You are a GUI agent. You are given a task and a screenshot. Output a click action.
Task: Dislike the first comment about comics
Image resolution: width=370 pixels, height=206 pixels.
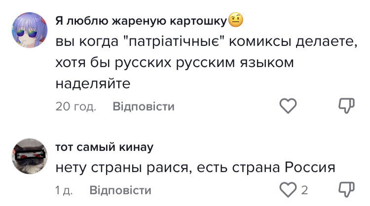(347, 105)
